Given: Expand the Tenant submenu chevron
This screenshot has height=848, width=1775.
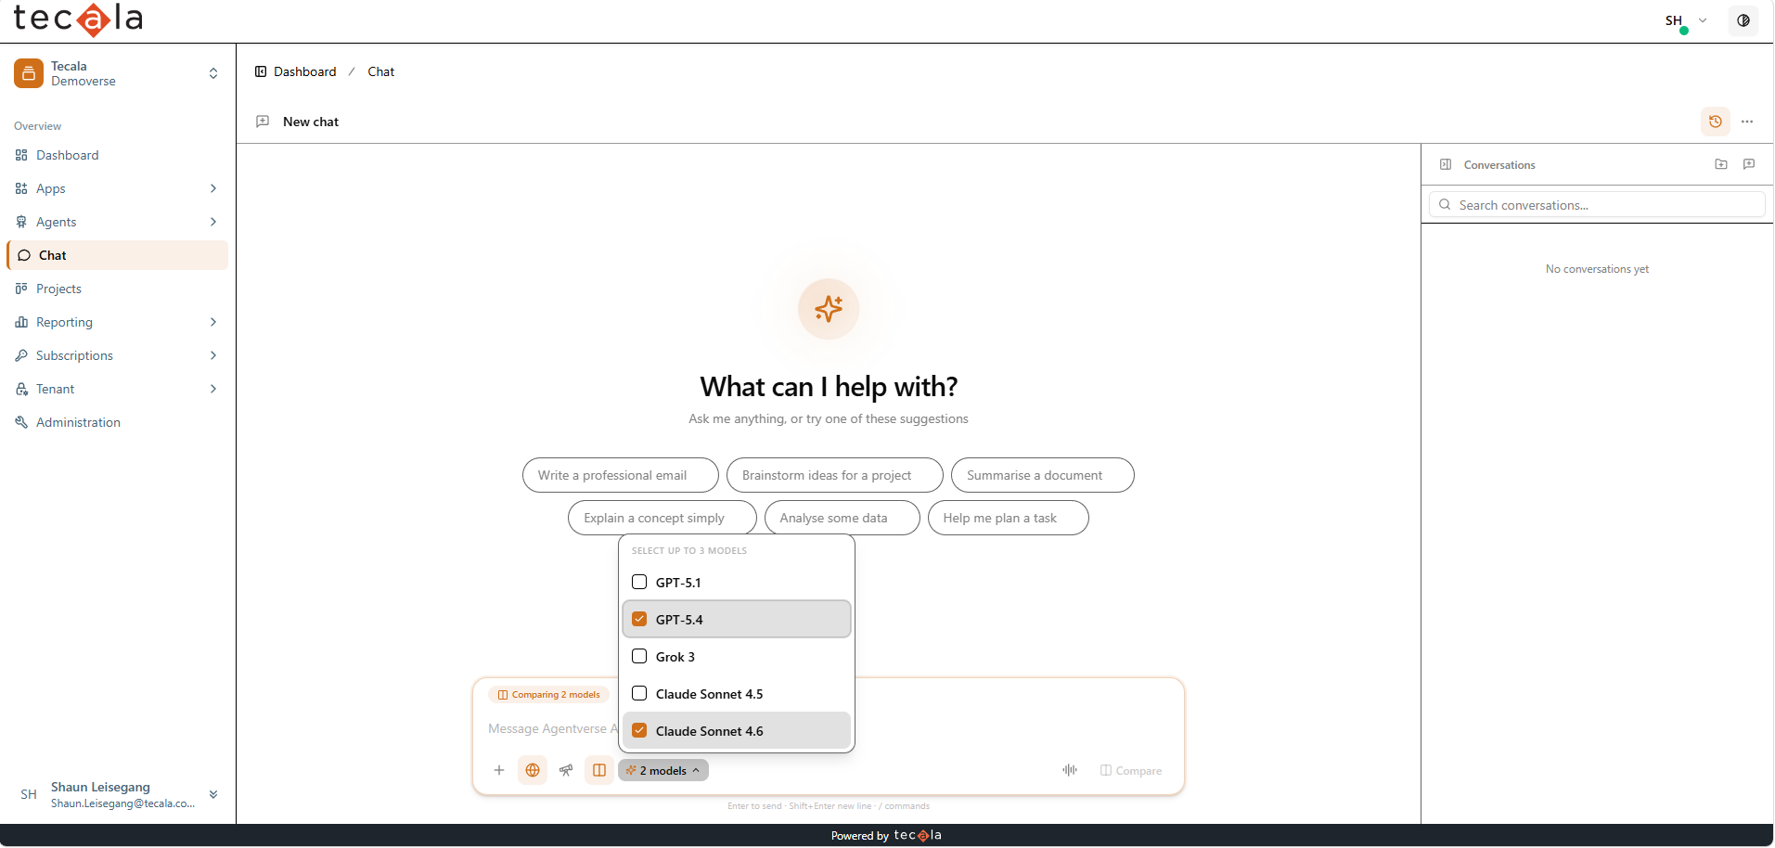Looking at the screenshot, I should (213, 389).
